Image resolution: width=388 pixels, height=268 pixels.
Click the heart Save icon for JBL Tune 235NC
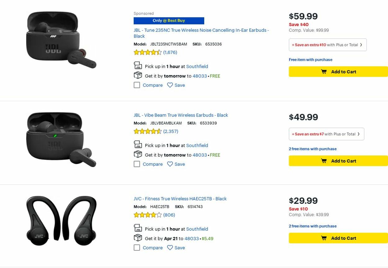point(170,85)
